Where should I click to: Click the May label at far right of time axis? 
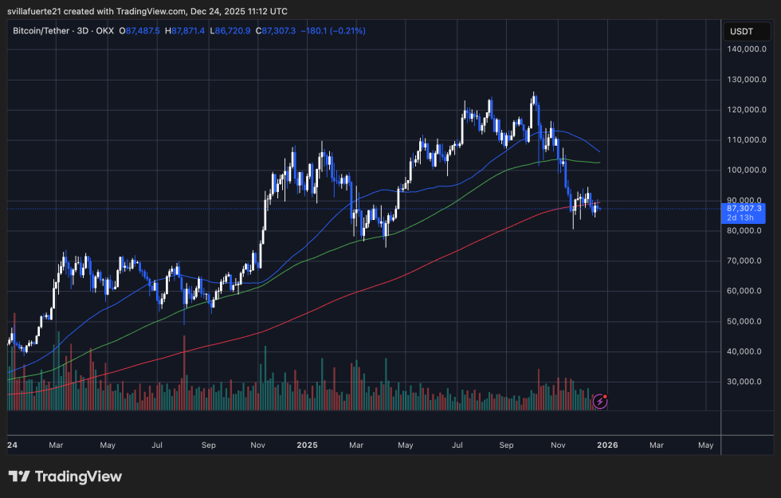pyautogui.click(x=705, y=445)
